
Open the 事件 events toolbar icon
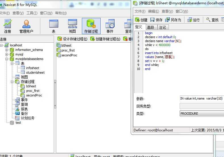tap(110, 26)
